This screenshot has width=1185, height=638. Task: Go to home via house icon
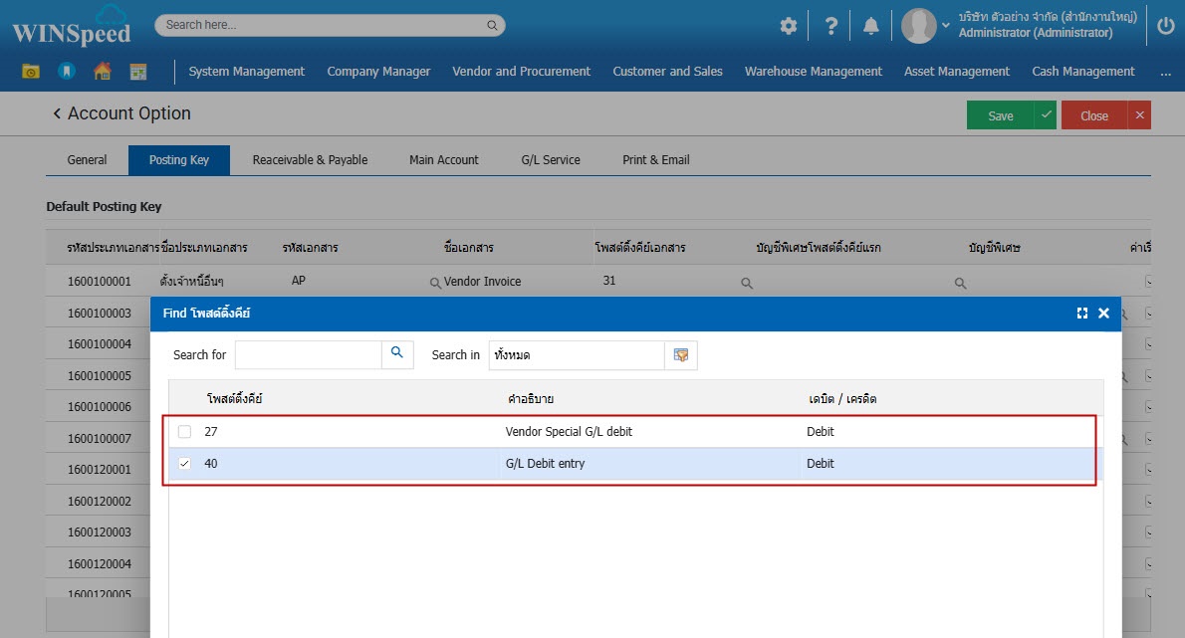point(102,72)
